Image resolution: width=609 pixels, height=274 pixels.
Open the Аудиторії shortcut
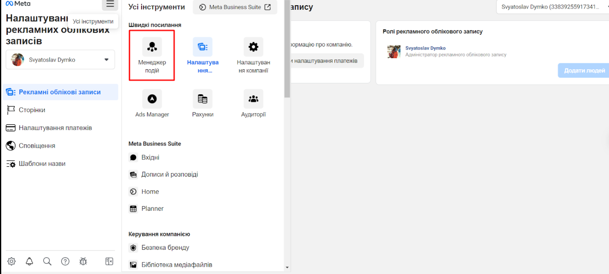click(253, 104)
